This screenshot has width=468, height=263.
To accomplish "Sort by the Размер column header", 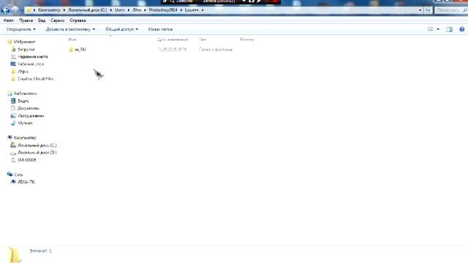I will (247, 39).
